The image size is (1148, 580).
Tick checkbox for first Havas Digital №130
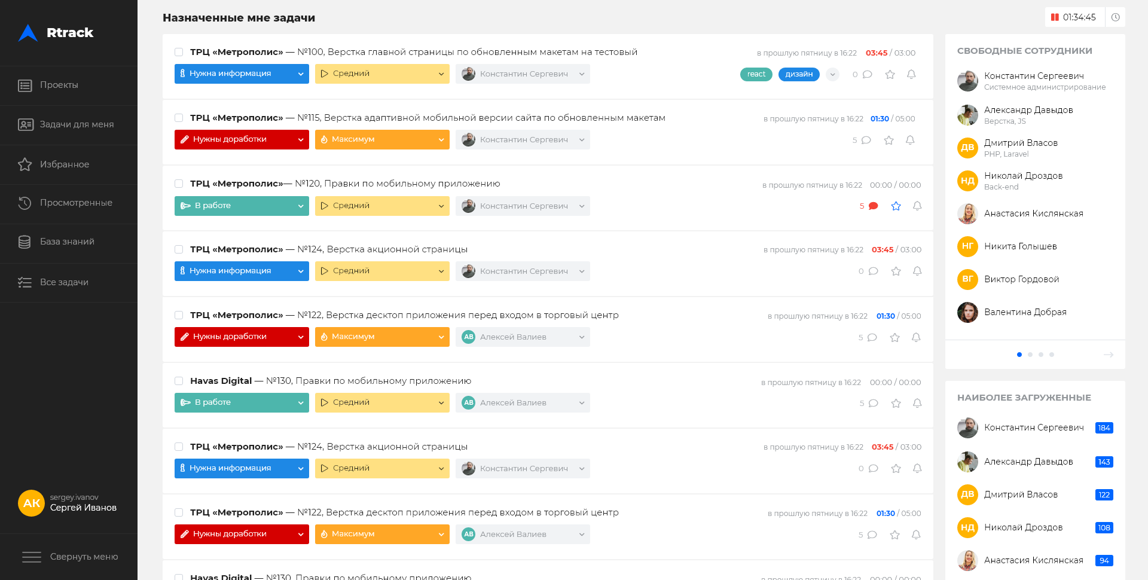[x=179, y=381]
